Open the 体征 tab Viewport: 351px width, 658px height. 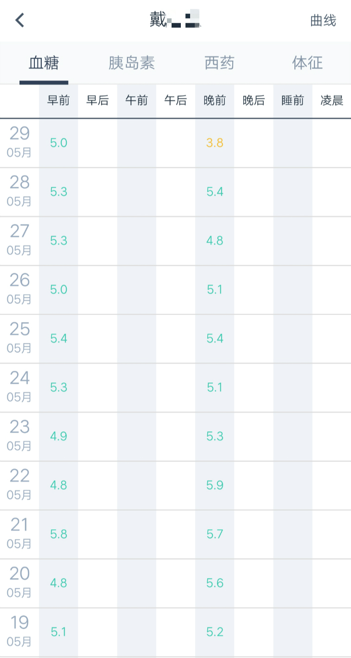(307, 63)
